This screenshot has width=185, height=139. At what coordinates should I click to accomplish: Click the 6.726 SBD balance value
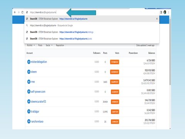151,60
